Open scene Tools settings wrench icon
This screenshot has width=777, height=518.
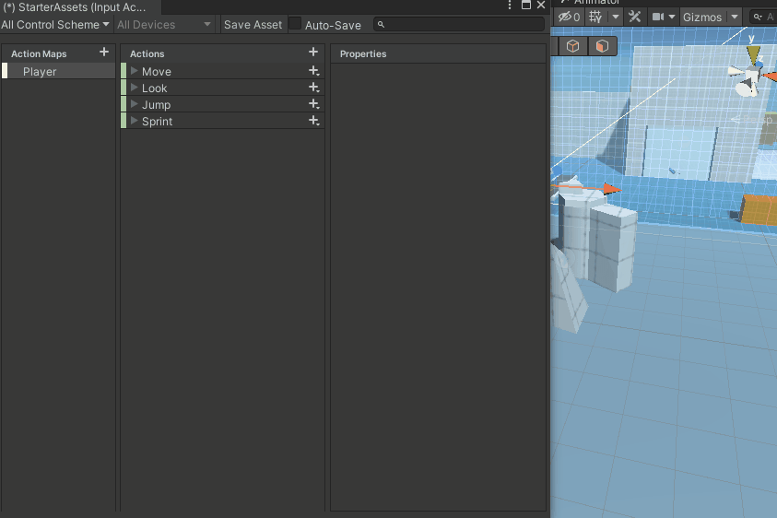point(635,17)
